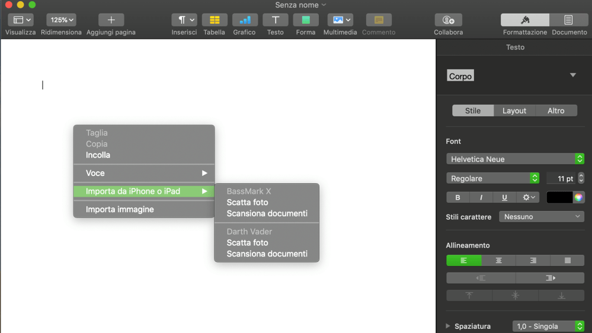Open the Multimedia media icon
592x333 pixels.
(x=340, y=20)
